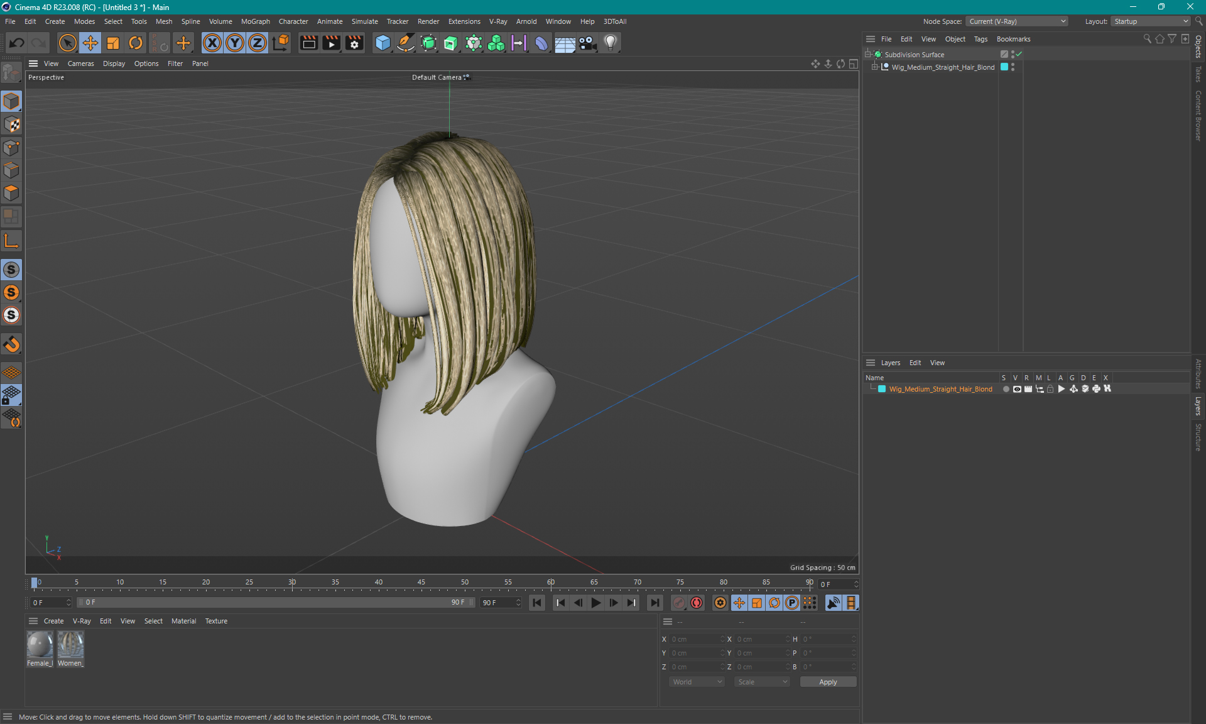Click cyan layer tag on Wig object
Image resolution: width=1206 pixels, height=724 pixels.
point(1004,67)
